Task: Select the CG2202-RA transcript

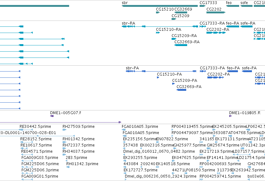Action: tap(216, 33)
